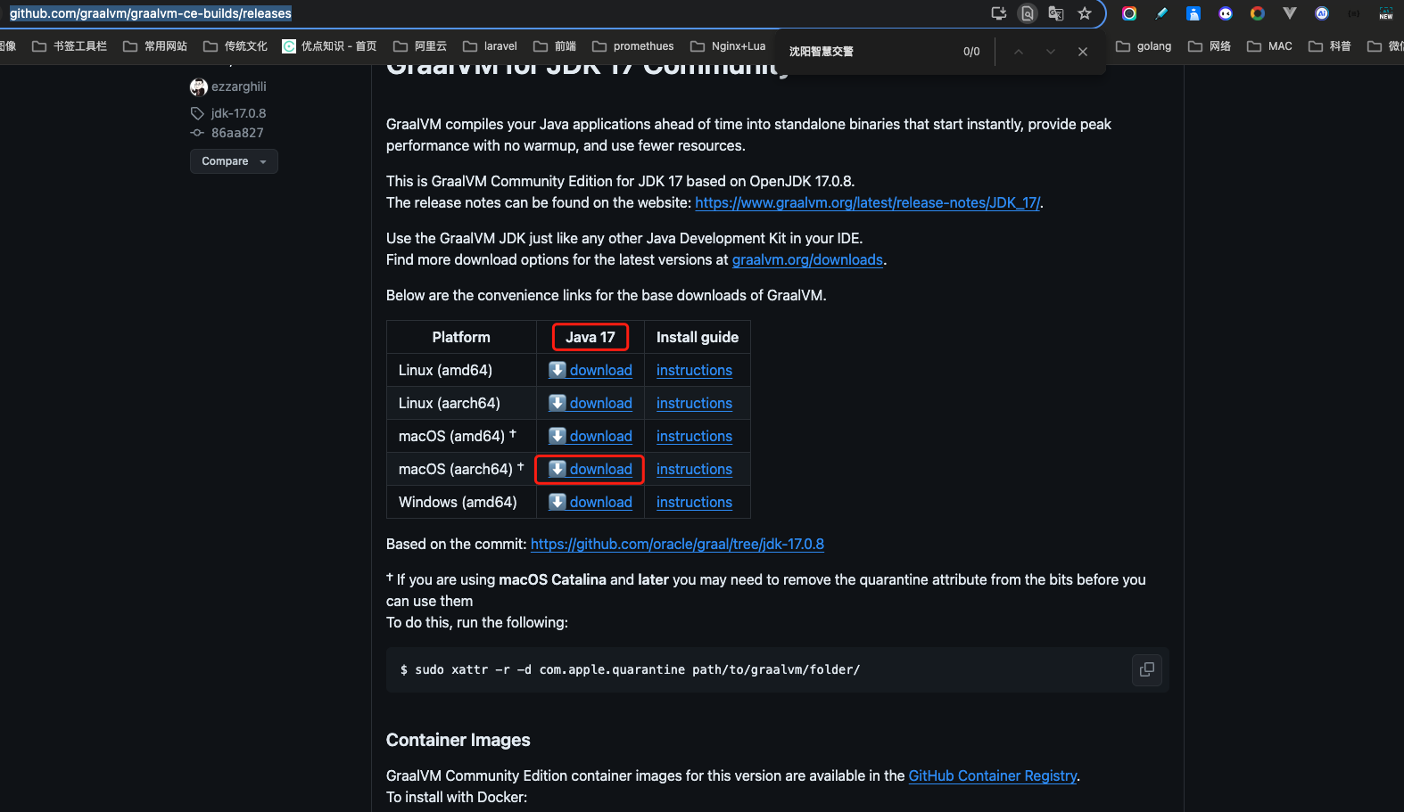1404x812 pixels.
Task: Go to next find result arrow
Action: click(x=1051, y=52)
